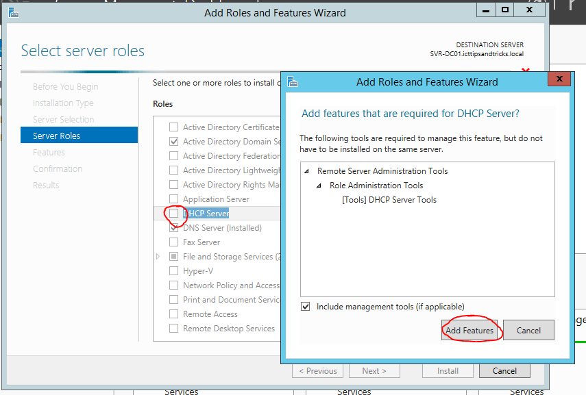The image size is (586, 395).
Task: Collapse Remote Server Administration Tools node
Action: click(x=306, y=171)
